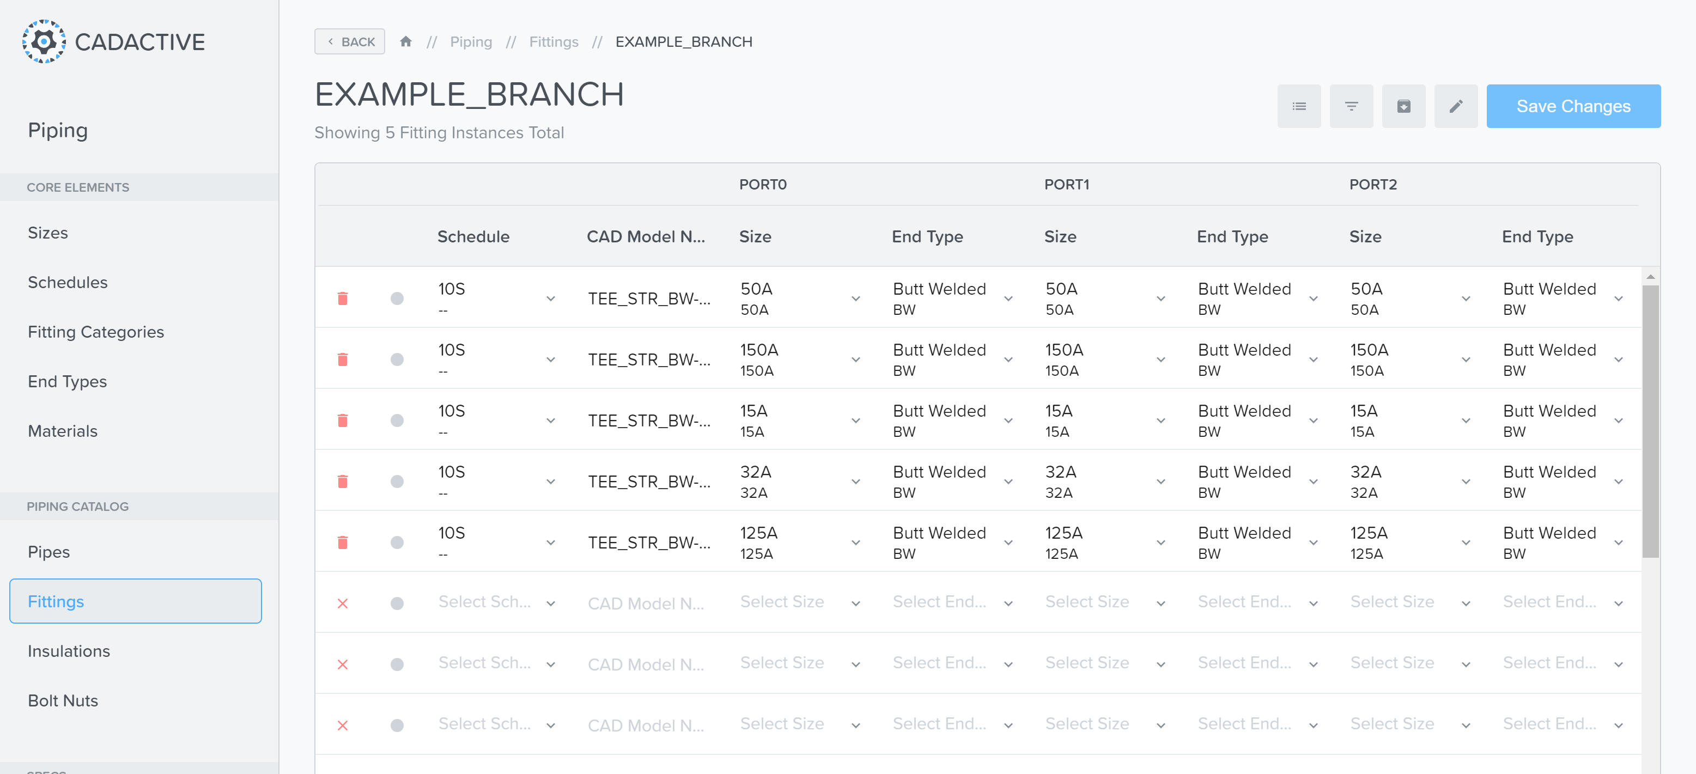Viewport: 1696px width, 774px height.
Task: Click the Save Changes button
Action: tap(1573, 106)
